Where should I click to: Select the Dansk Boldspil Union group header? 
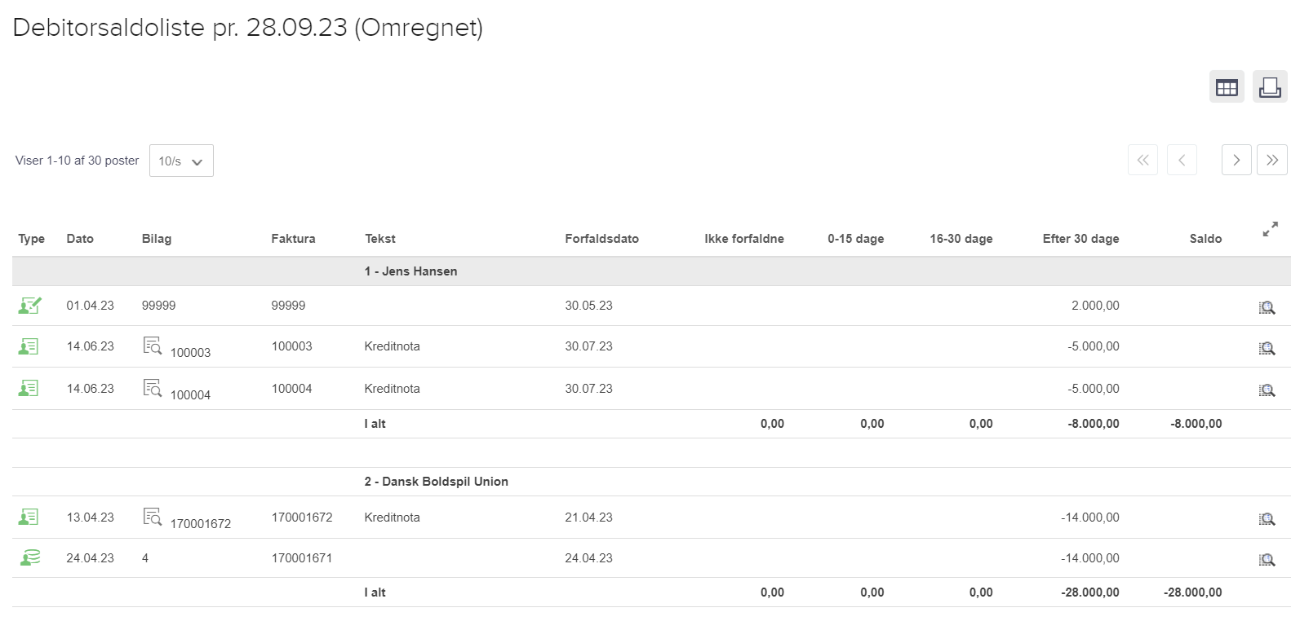point(436,482)
